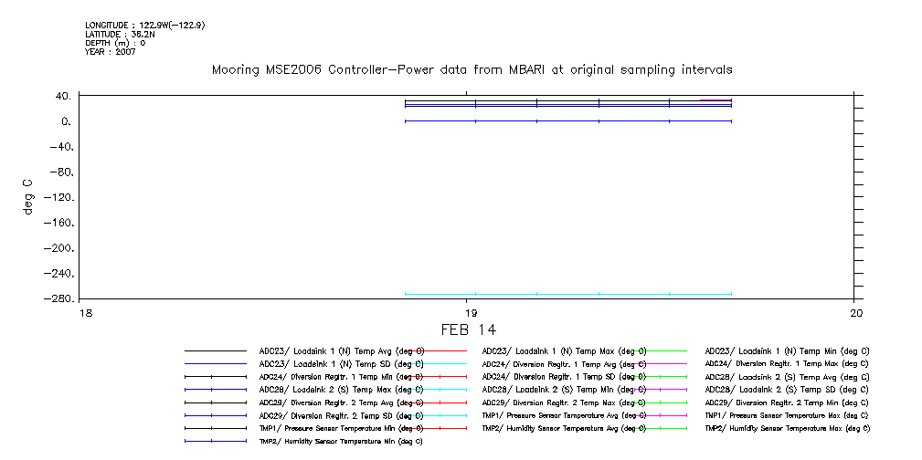922x460 pixels.
Task: Select x-axis tick label 18
Action: coord(85,312)
